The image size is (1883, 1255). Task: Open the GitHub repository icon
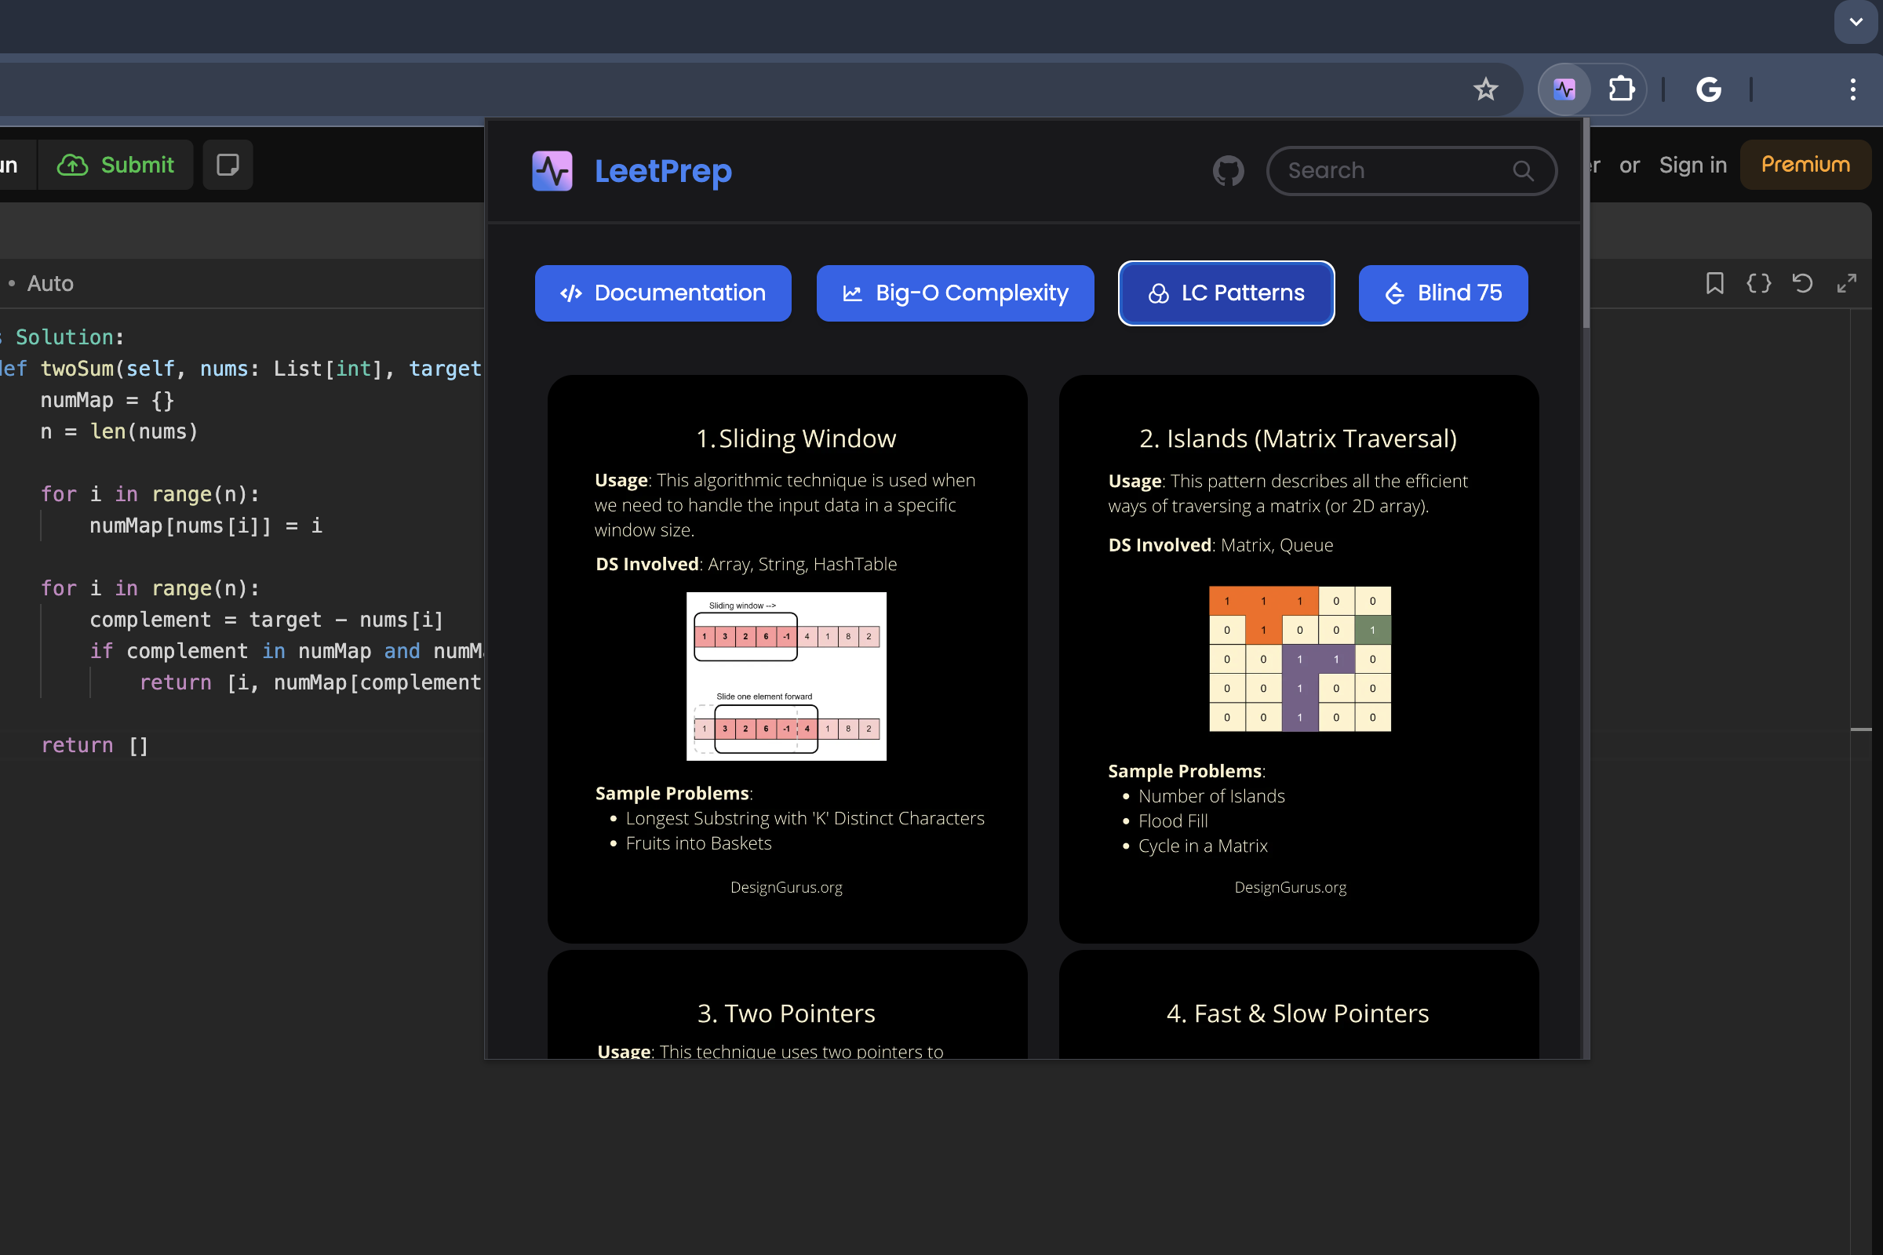coord(1227,170)
